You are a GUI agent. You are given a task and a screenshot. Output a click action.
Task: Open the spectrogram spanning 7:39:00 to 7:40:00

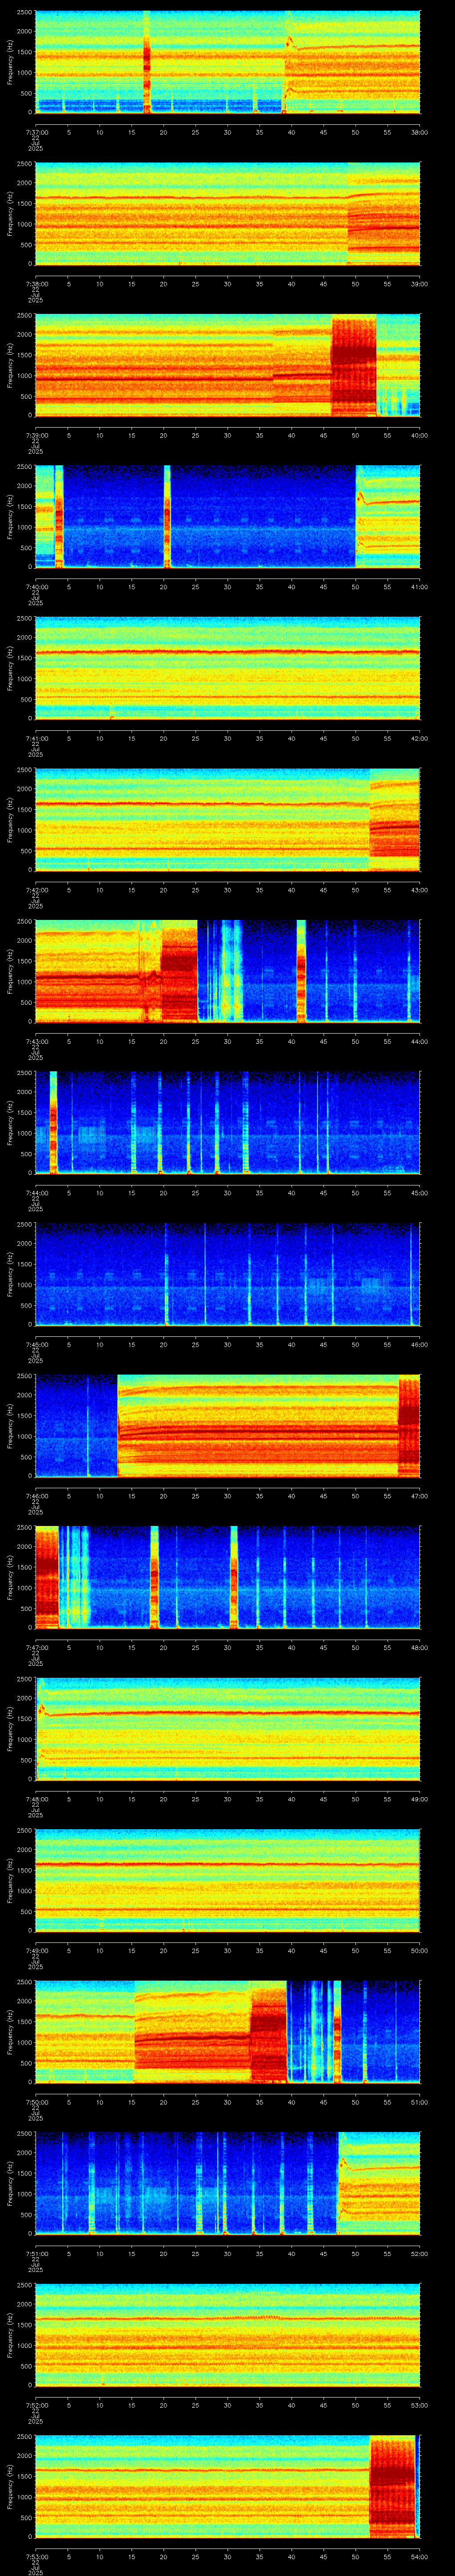(x=228, y=365)
